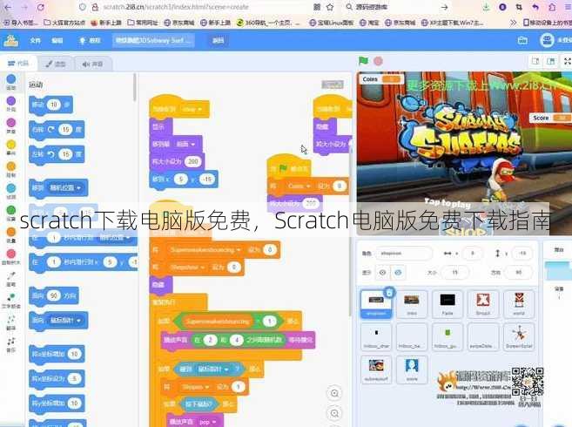Edit the sprite y position field
This screenshot has height=427, width=572.
522,253
